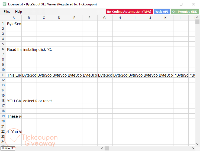The image size is (200, 151).
Task: Select row 1 header
Action: 3,24
